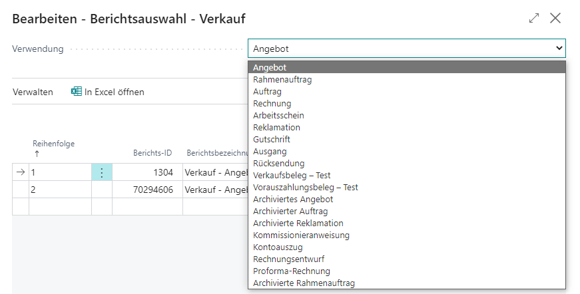Open the Verwendung dropdown arrow
The height and width of the screenshot is (294, 580).
559,49
